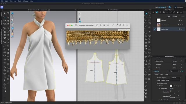
Task: Click the Add button in Object Browser
Action: pyautogui.click(x=169, y=16)
